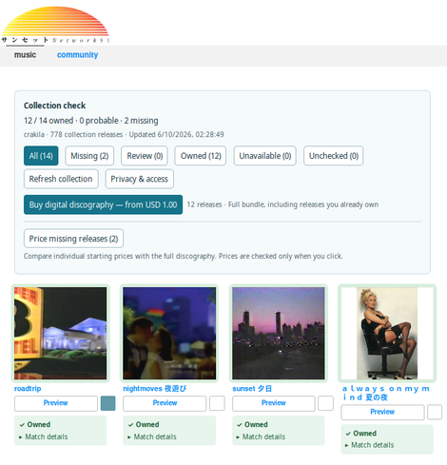Follow the sunset 夕日 title link
This screenshot has height=465, width=447.
tap(252, 389)
